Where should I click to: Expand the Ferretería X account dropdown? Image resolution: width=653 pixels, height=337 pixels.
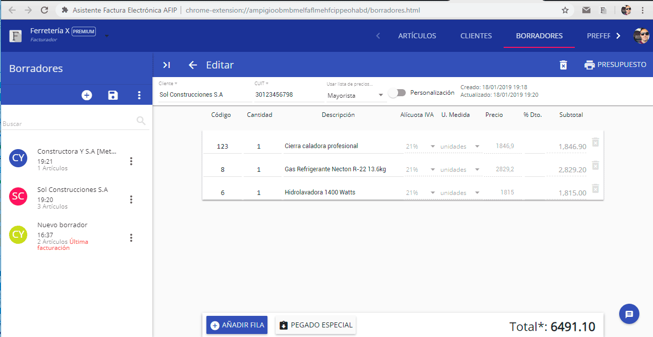[106, 36]
